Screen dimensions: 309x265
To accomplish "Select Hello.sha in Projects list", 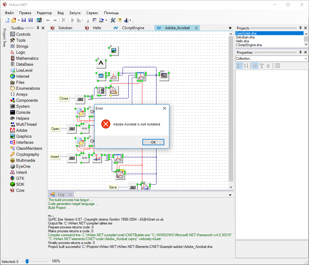I will point(242,41).
